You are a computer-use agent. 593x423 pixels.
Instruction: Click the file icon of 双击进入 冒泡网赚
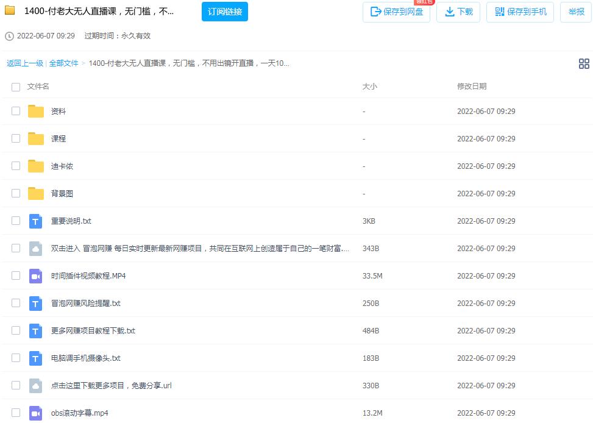pos(35,249)
